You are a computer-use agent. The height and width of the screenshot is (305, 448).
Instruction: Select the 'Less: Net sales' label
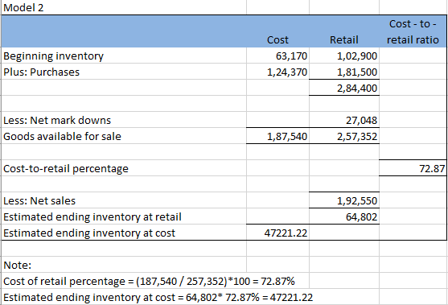pos(124,200)
